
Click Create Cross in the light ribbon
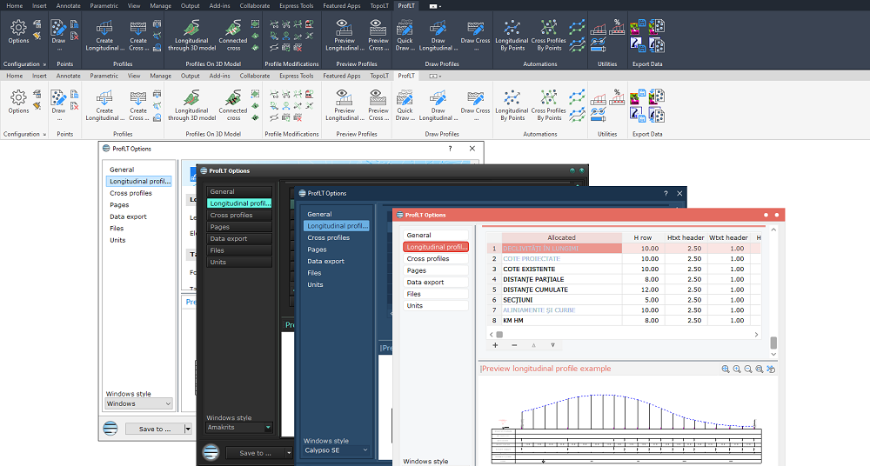coord(138,106)
